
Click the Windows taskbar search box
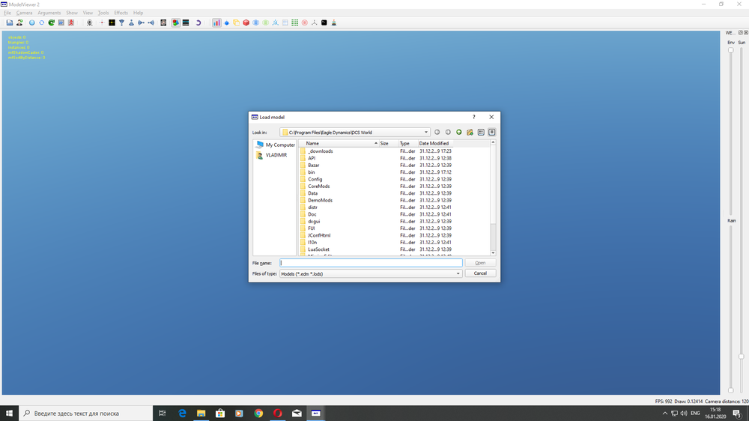(86, 414)
